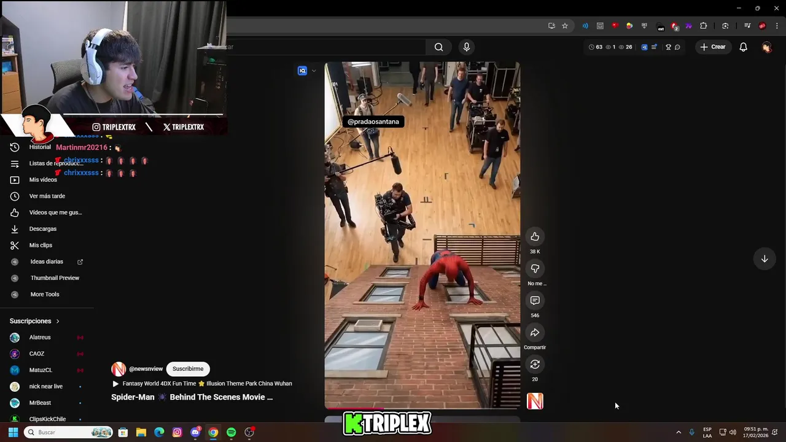Click the Google Lens screenshot toolbar icon
786x442 pixels.
pos(725,26)
